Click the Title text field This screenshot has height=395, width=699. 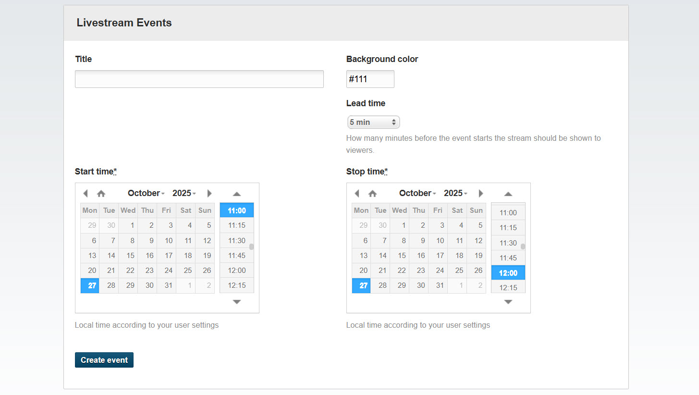(199, 79)
